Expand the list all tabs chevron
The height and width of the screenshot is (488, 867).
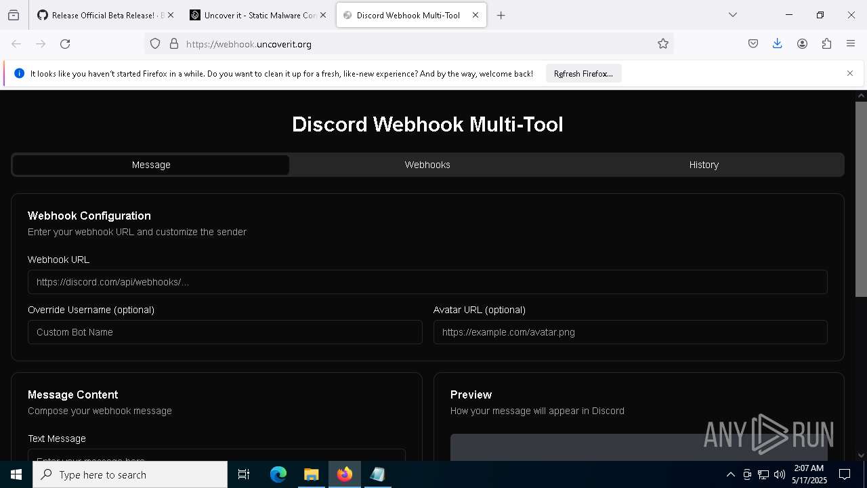coord(733,15)
